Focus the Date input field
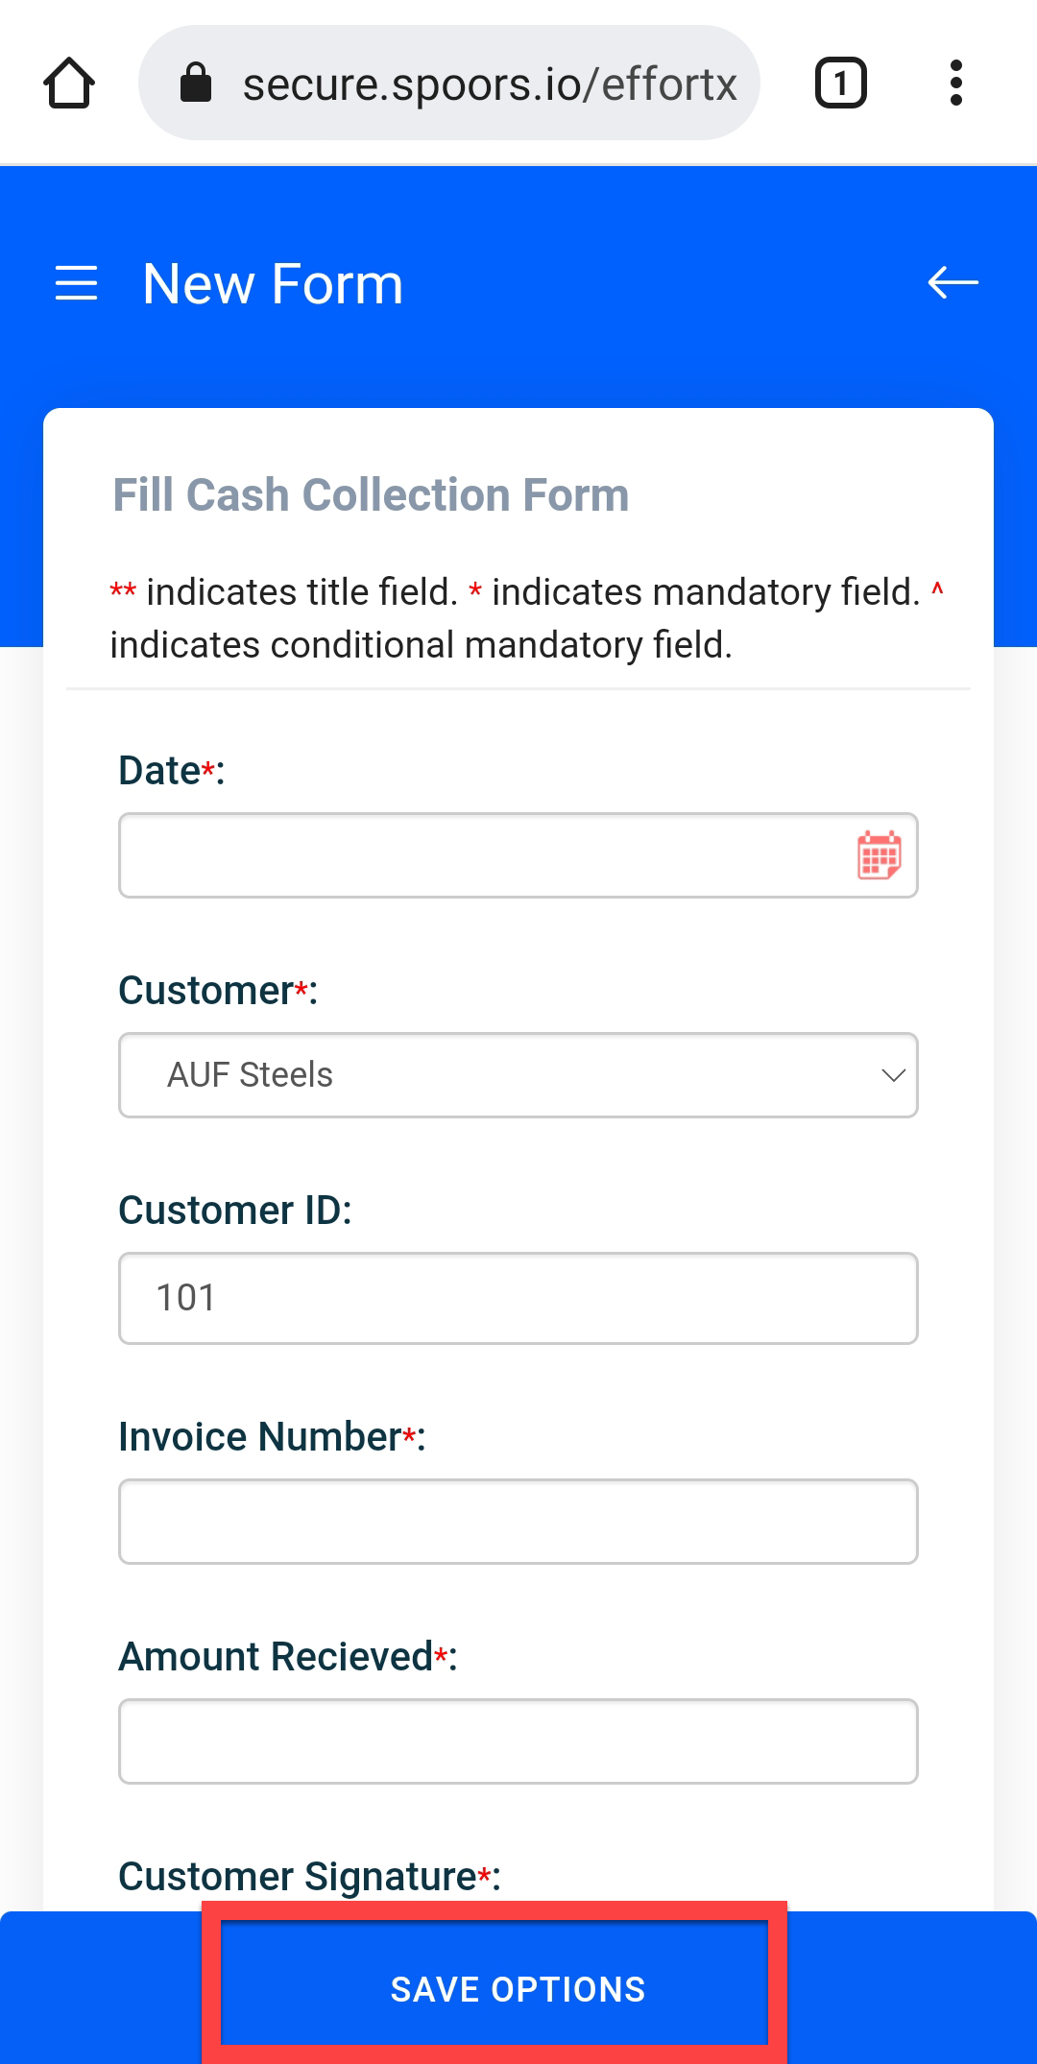1037x2064 pixels. coord(480,855)
